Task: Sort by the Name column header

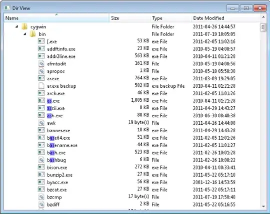Action: pyautogui.click(x=56, y=18)
